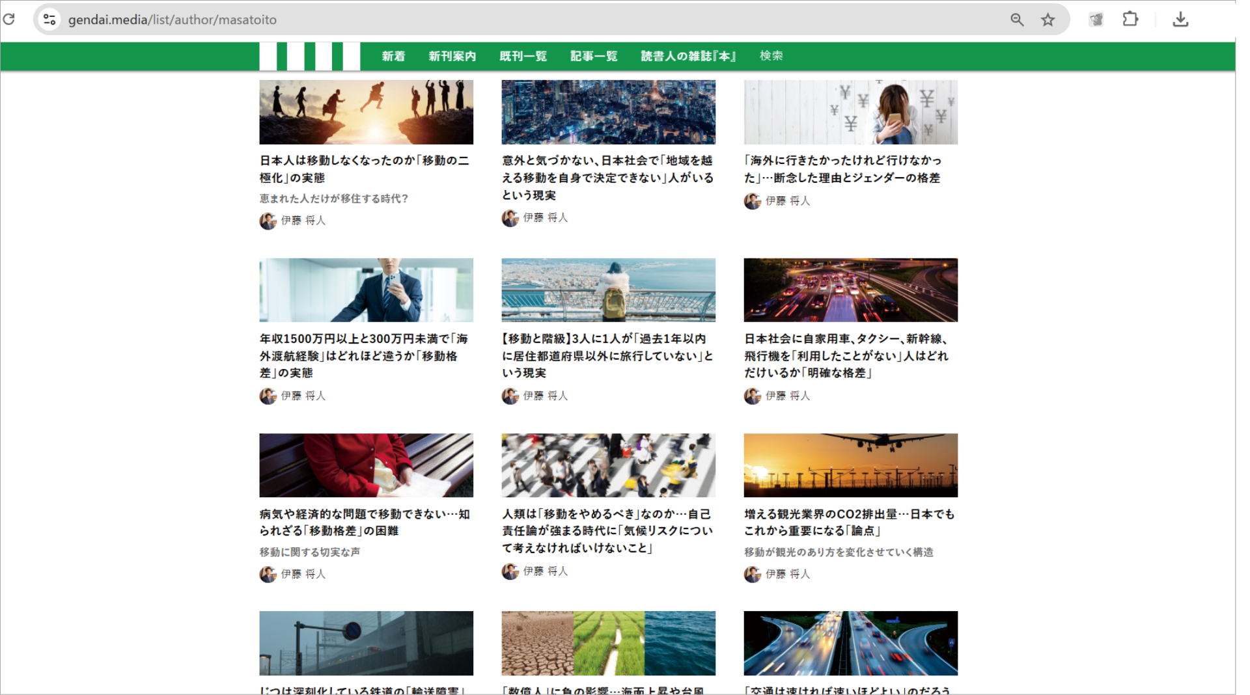Click the airplane at sunset thumbnail
The height and width of the screenshot is (695, 1250).
(x=851, y=465)
